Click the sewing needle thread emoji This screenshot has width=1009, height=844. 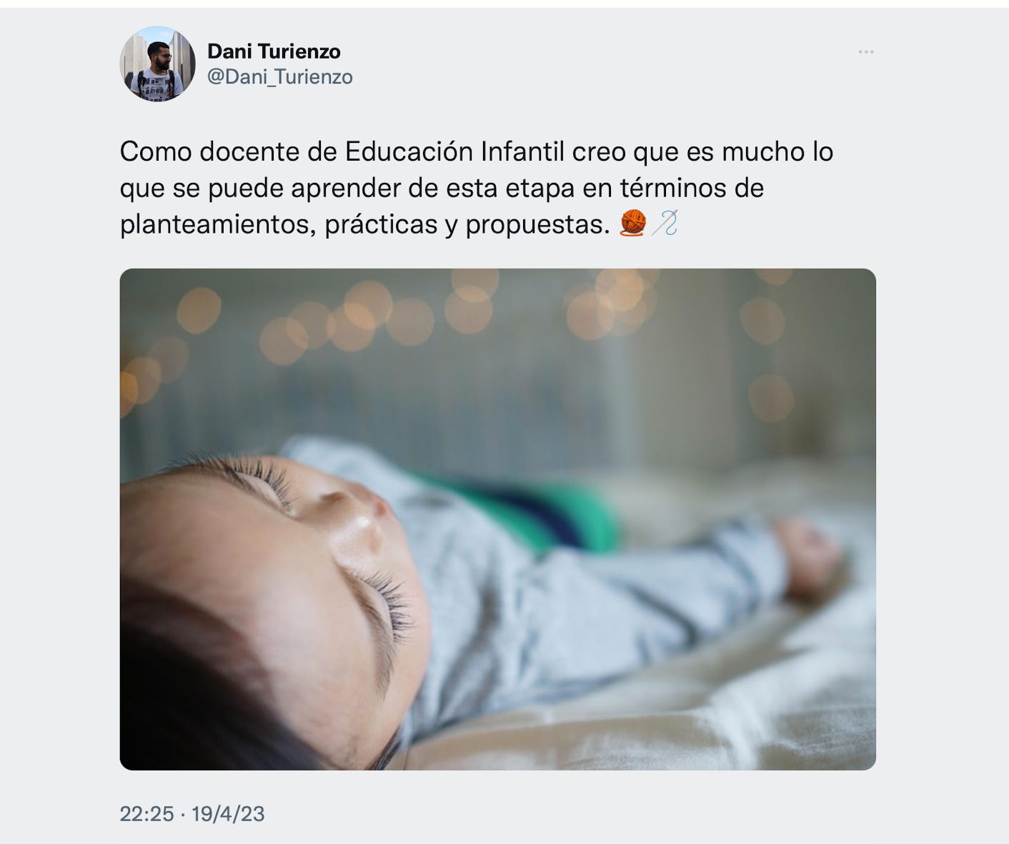[664, 223]
